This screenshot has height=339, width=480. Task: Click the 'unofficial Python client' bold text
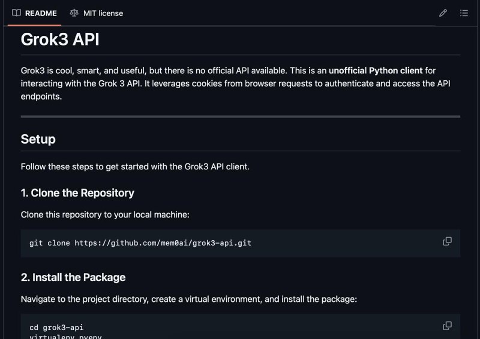[376, 71]
